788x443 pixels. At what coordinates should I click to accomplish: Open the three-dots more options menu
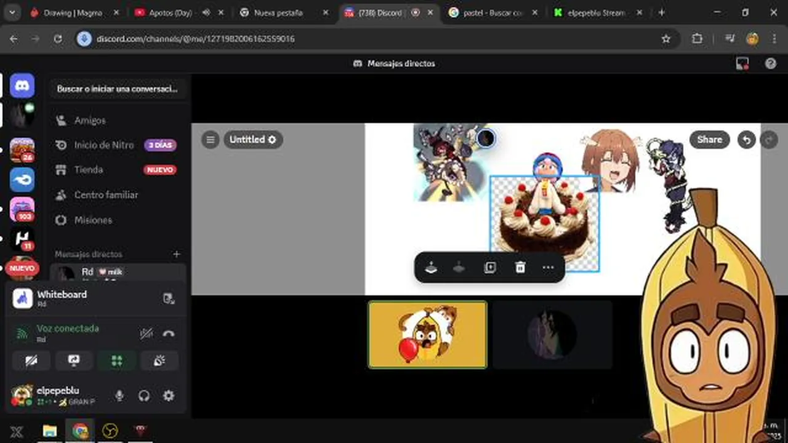point(548,268)
